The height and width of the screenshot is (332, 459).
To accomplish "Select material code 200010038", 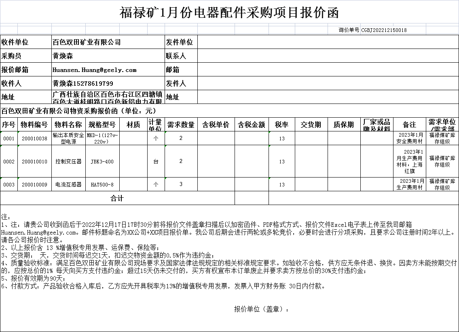I will coord(34,138).
